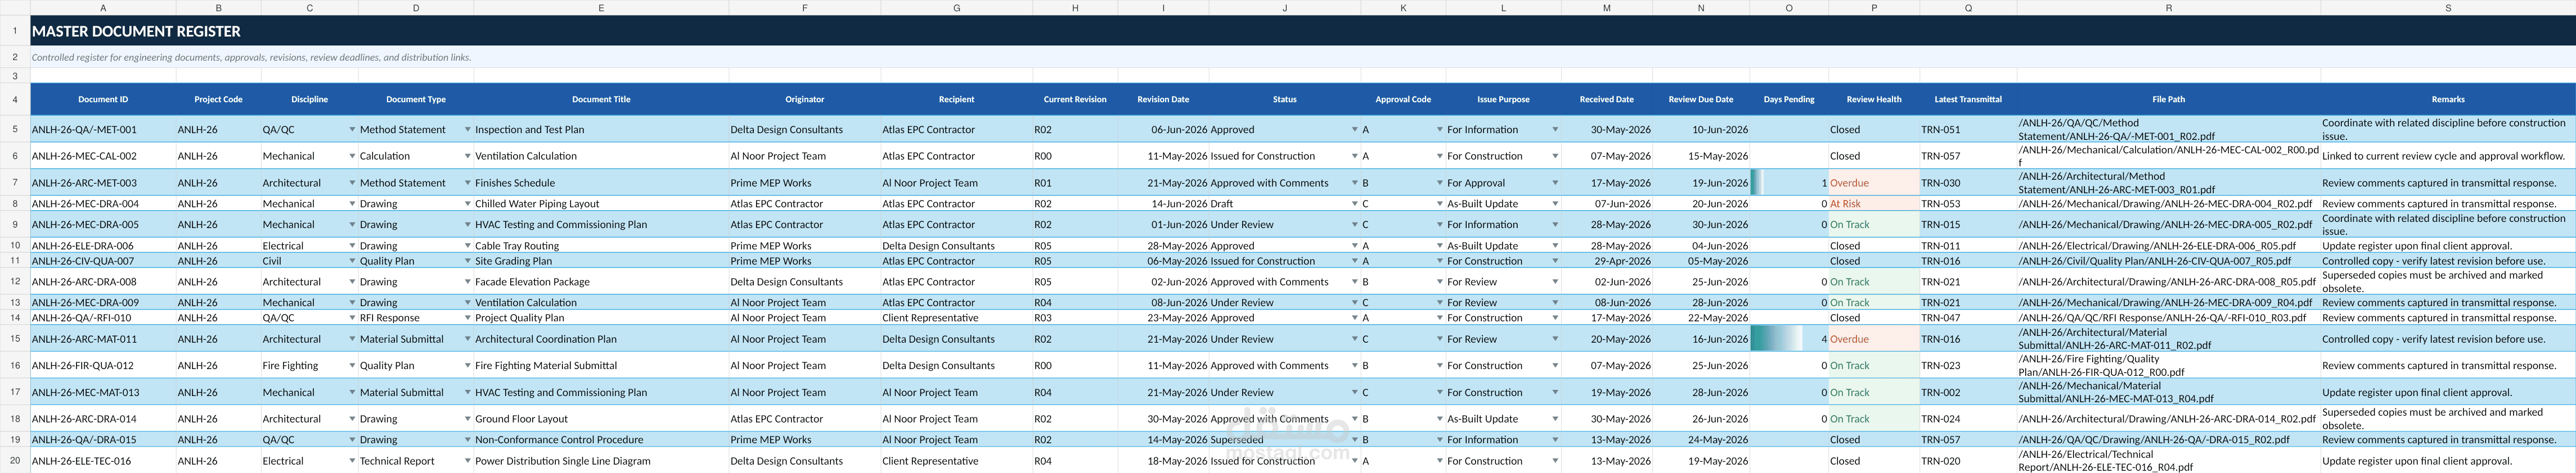Image resolution: width=2576 pixels, height=473 pixels.
Task: Open Approval Code dropdown arrow in Chilled Water Piping row
Action: click(x=1440, y=203)
